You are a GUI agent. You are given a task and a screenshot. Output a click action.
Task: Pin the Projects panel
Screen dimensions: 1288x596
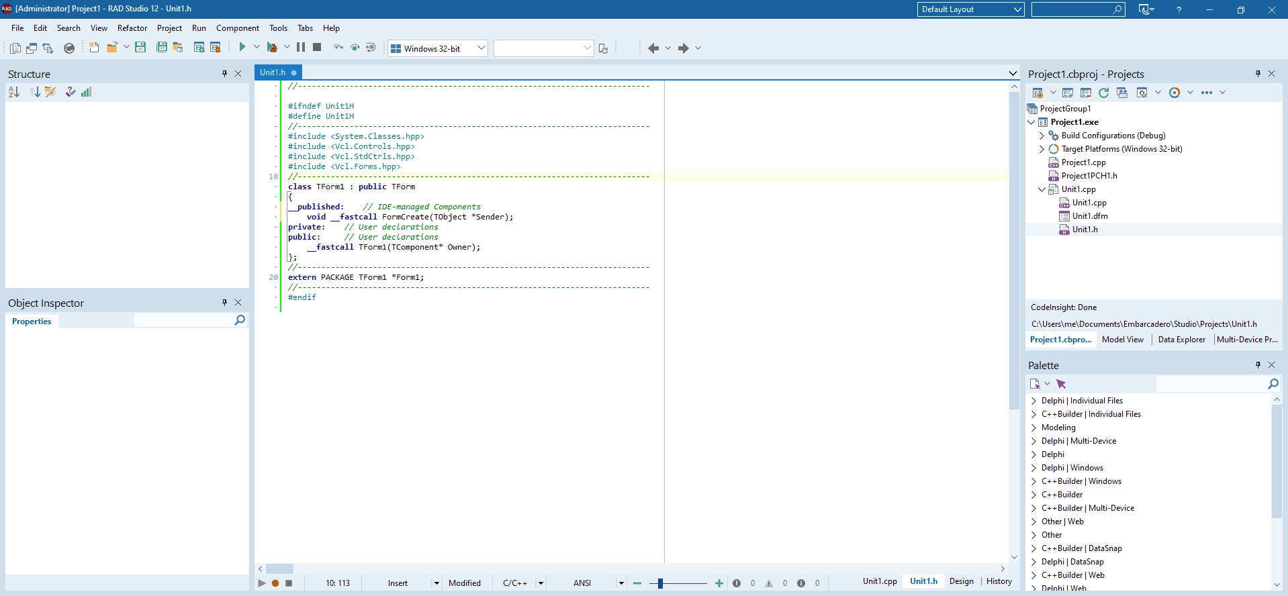pyautogui.click(x=1258, y=74)
